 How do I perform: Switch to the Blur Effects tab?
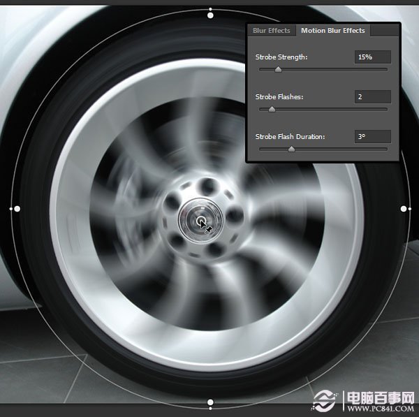coord(272,31)
